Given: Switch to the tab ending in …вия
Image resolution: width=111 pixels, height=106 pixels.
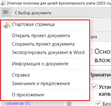Looking at the screenshot, I should coord(94,37).
